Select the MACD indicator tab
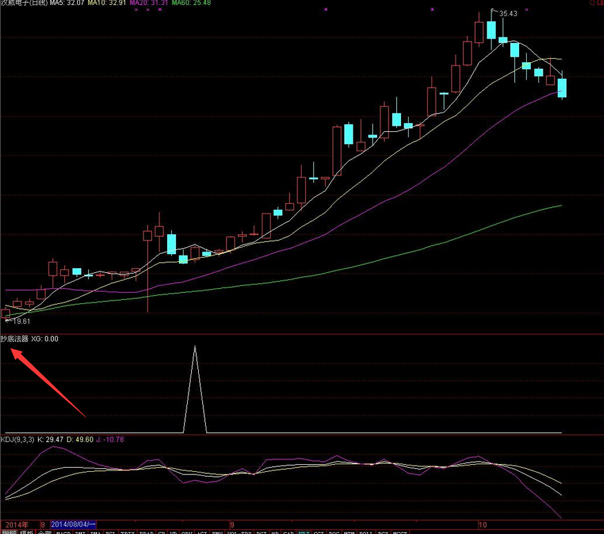This screenshot has width=604, height=534. pyautogui.click(x=64, y=533)
